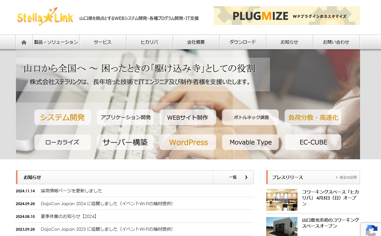381x236 pixels.
Task: Open the 採用情報ページを更新しました news link
Action: (71, 191)
